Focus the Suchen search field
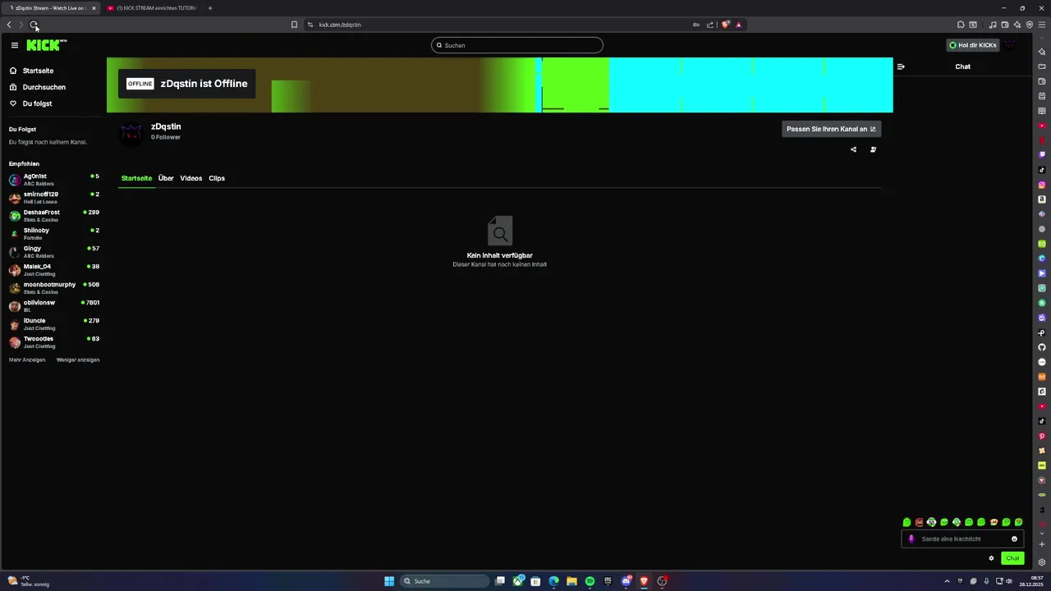 click(517, 45)
